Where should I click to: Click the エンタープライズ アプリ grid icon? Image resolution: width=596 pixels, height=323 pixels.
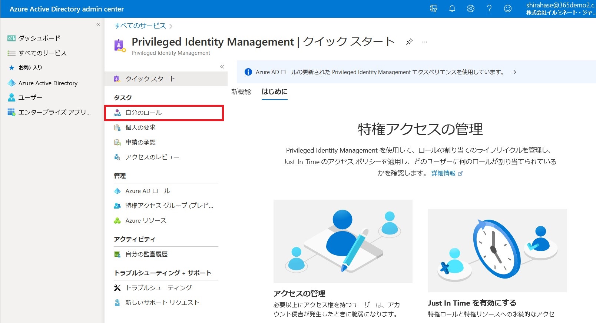point(11,112)
